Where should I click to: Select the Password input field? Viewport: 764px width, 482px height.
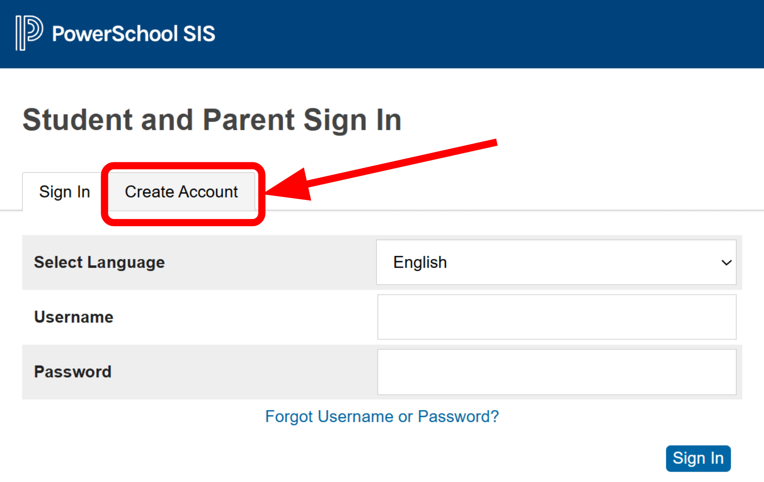[x=556, y=372]
